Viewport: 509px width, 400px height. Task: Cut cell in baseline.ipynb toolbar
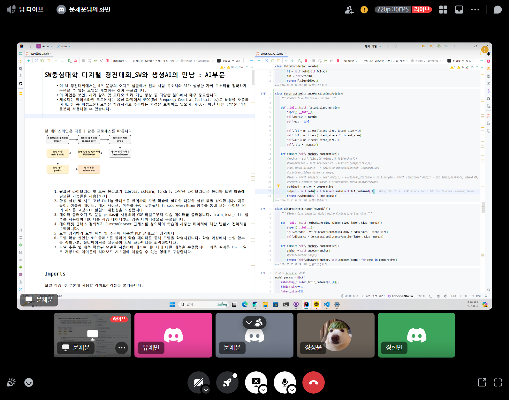[36, 61]
